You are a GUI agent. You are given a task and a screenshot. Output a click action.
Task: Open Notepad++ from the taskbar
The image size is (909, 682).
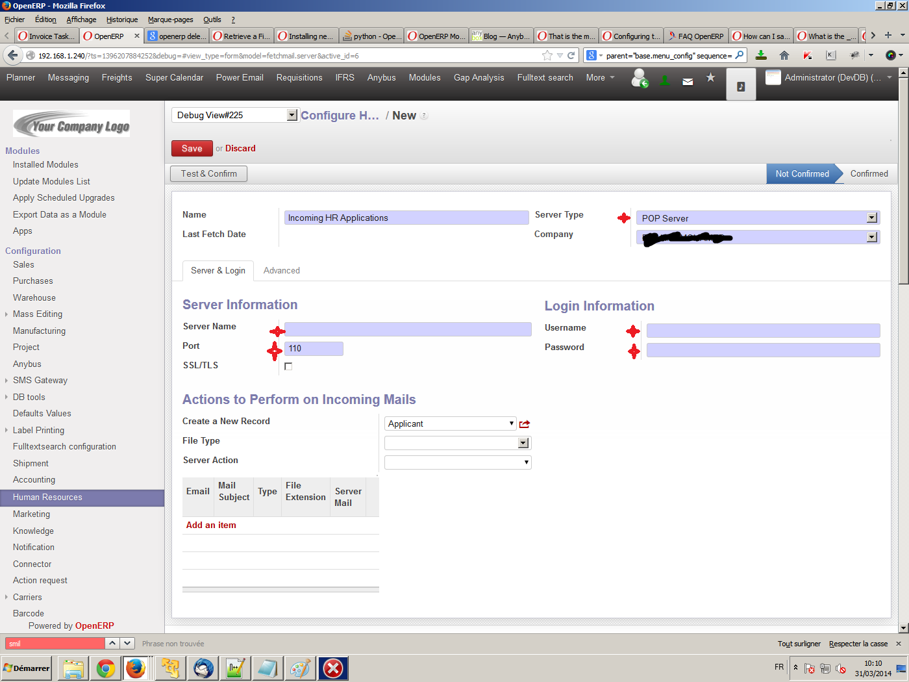click(236, 668)
